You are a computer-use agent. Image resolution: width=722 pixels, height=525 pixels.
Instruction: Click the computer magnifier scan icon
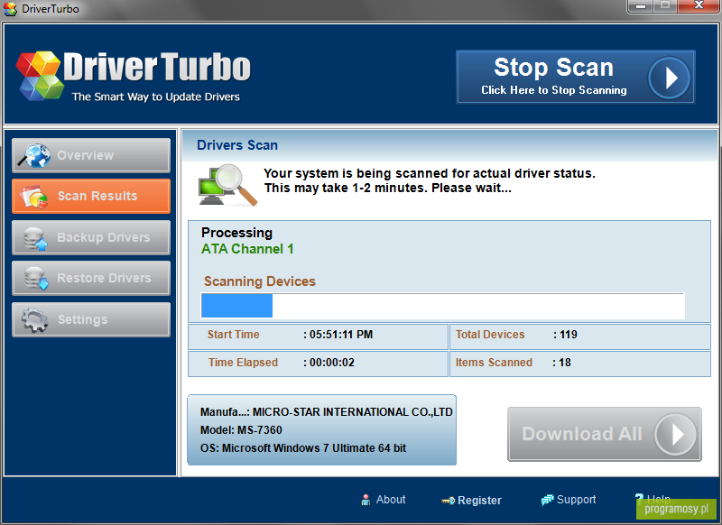click(x=227, y=185)
